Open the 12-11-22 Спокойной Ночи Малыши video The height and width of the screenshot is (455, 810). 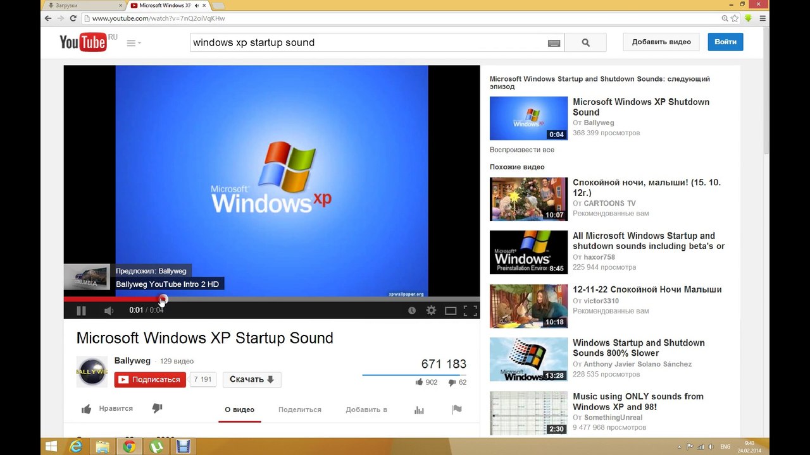647,289
